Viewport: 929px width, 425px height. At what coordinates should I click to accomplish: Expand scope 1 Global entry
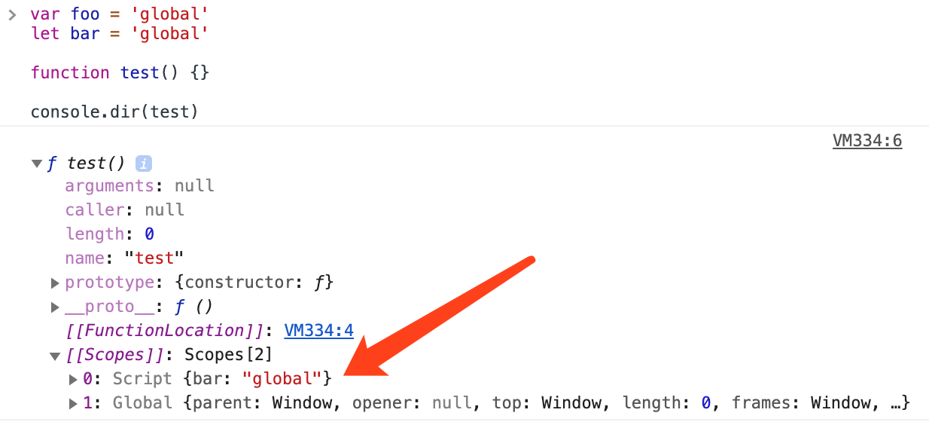(x=73, y=404)
